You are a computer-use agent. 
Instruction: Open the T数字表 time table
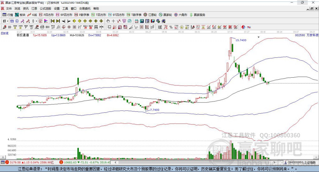tap(134, 15)
